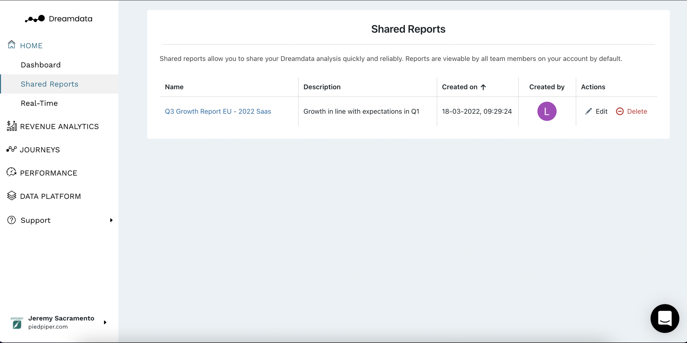Click the Home house icon
This screenshot has width=687, height=343.
(12, 45)
